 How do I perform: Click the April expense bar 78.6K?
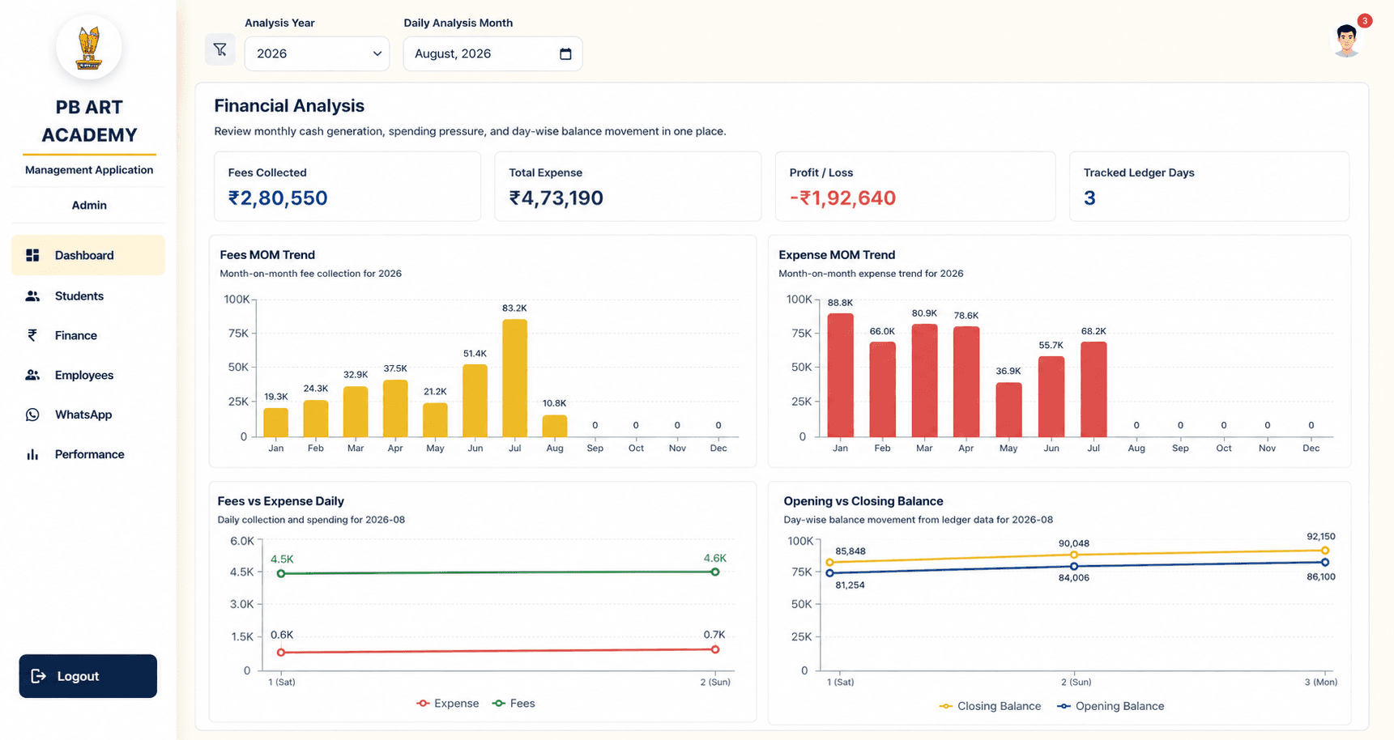(x=966, y=382)
